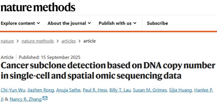The image size is (217, 108).
Task: Click the published date 15 September 2025
Action: tap(60, 57)
